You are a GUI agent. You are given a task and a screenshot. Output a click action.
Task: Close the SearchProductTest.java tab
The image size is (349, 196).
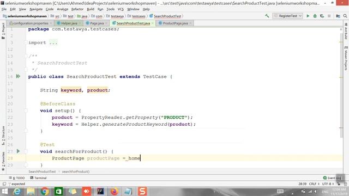coord(153,23)
